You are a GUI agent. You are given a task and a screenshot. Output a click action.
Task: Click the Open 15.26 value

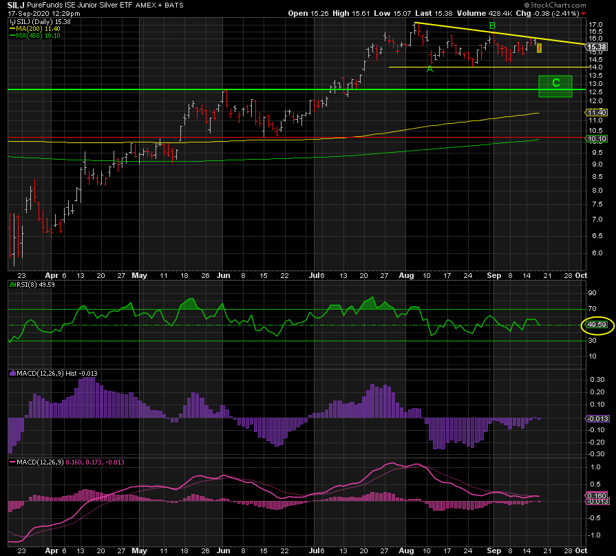tap(308, 13)
